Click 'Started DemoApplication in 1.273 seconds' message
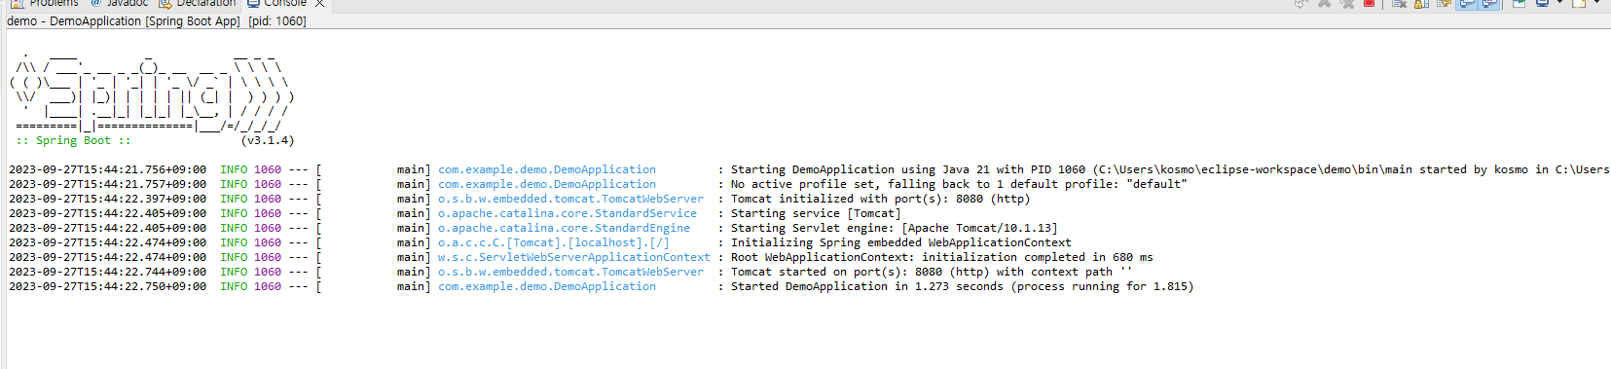The width and height of the screenshot is (1611, 369). point(962,286)
